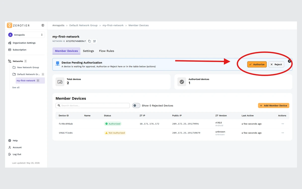Go to Networks section

point(18,61)
